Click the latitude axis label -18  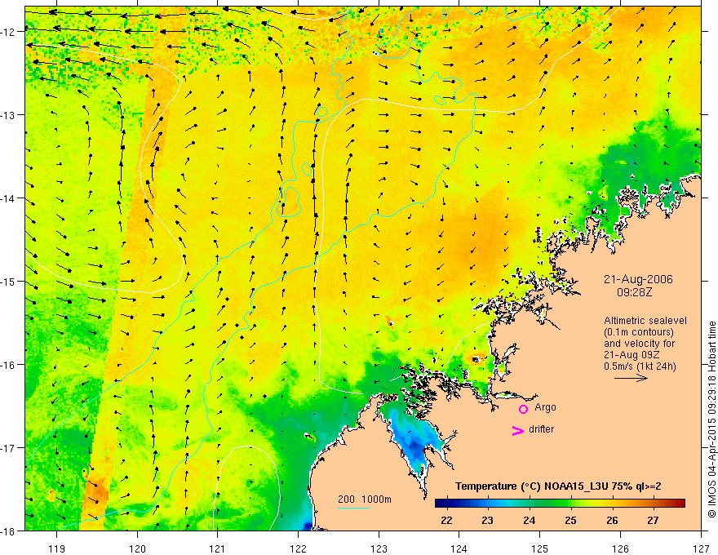(8, 531)
